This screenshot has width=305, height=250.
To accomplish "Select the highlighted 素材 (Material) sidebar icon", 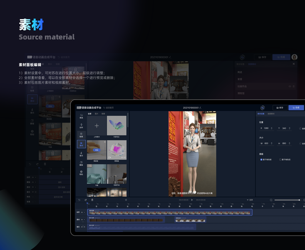I will point(81,144).
